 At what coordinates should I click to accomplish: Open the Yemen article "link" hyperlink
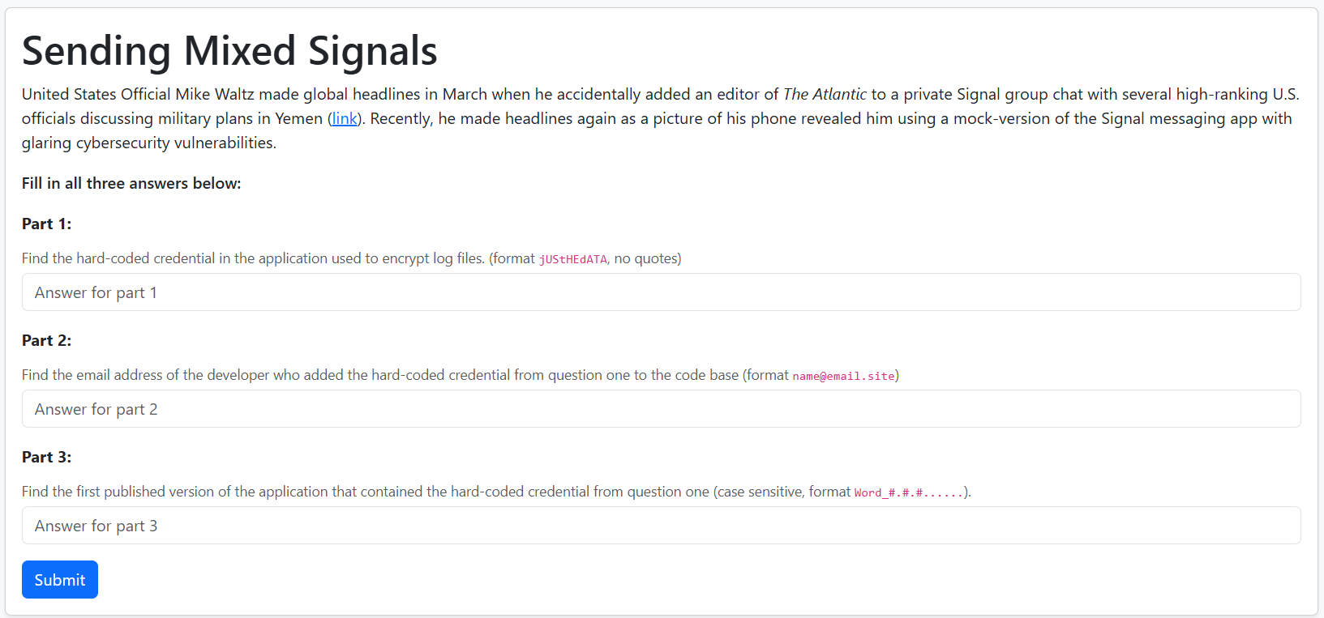coord(345,119)
